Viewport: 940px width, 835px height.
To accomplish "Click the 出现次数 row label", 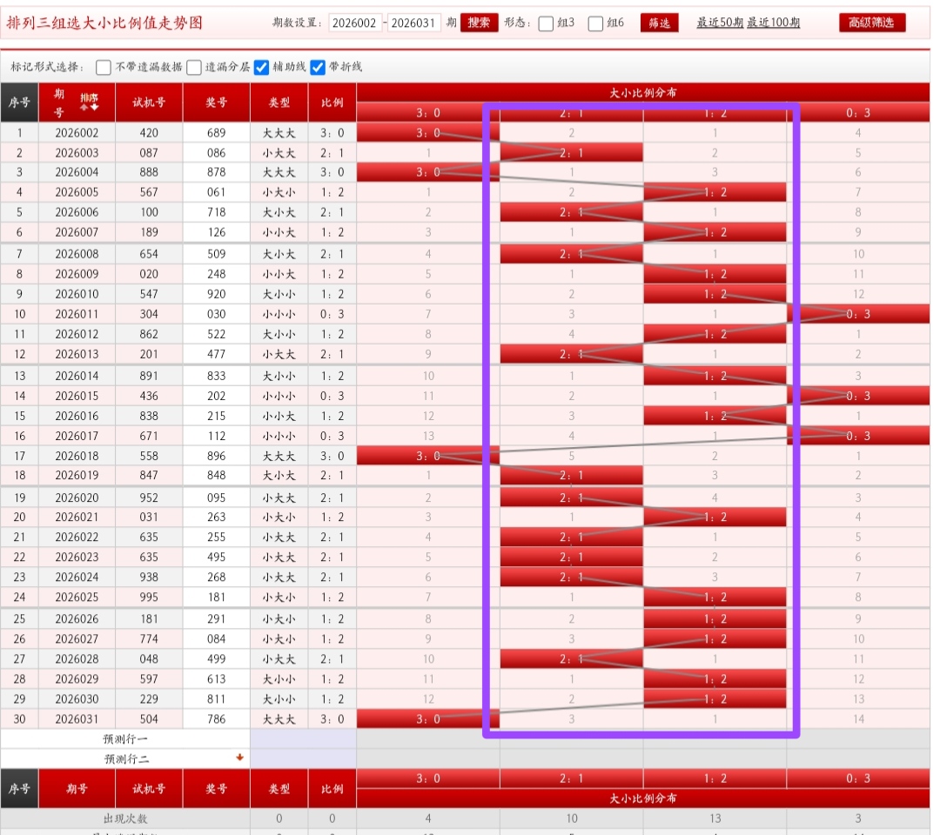I will click(x=125, y=818).
